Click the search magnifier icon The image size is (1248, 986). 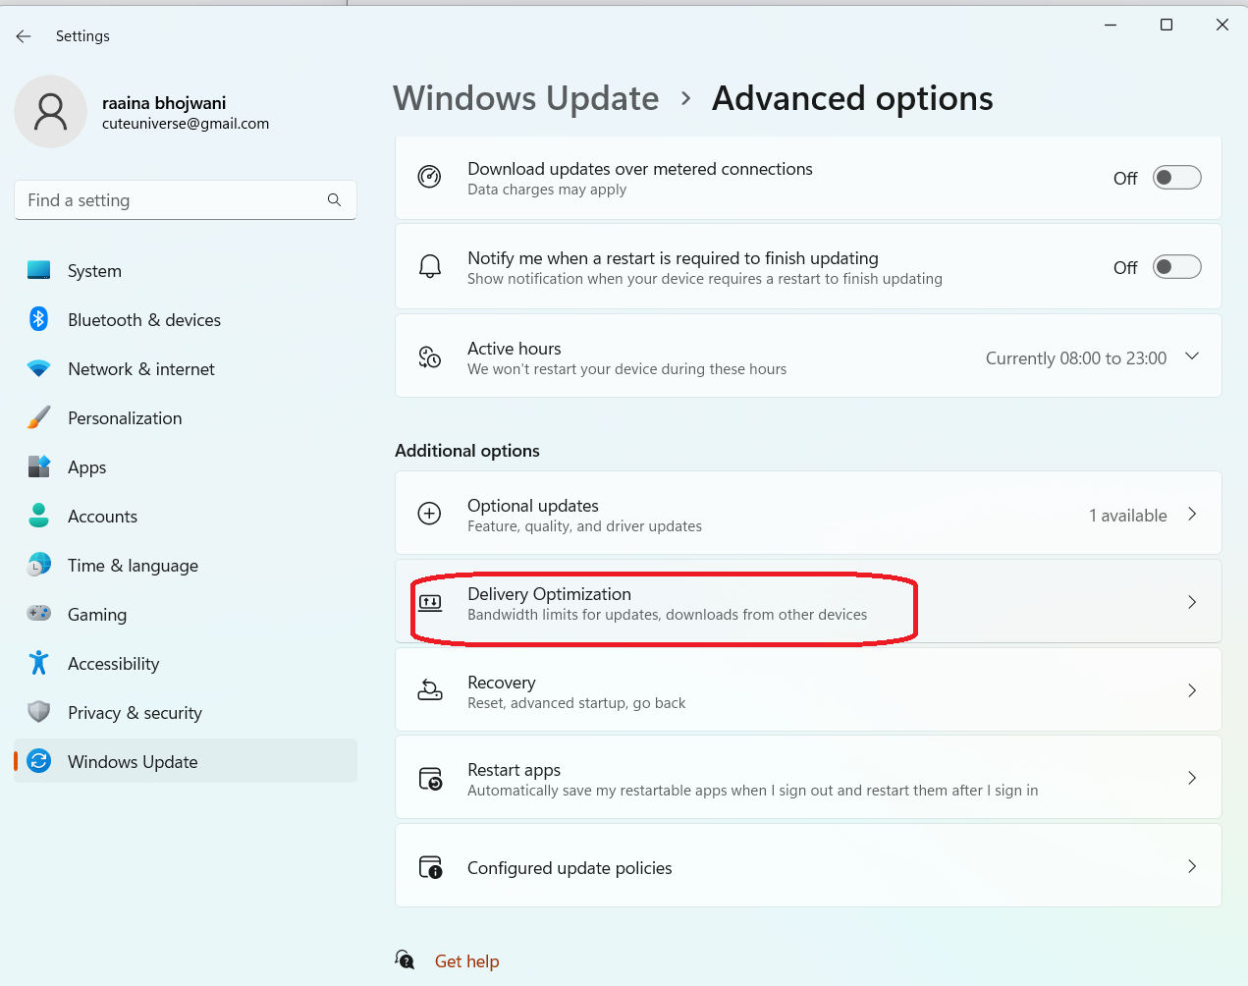334,200
